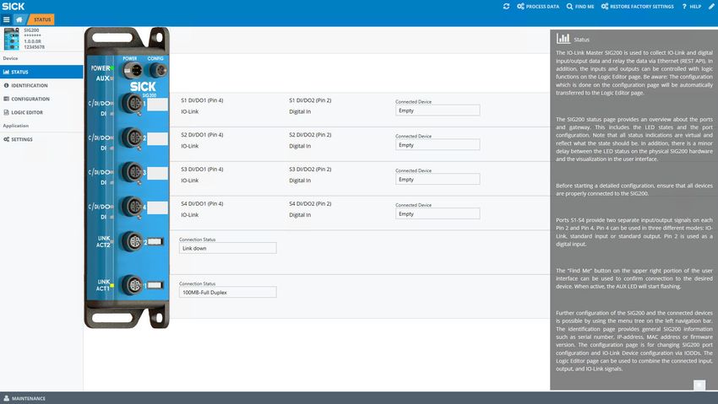Screen dimensions: 718x404
Task: Click the Status chart icon in the help panel
Action: pos(563,39)
